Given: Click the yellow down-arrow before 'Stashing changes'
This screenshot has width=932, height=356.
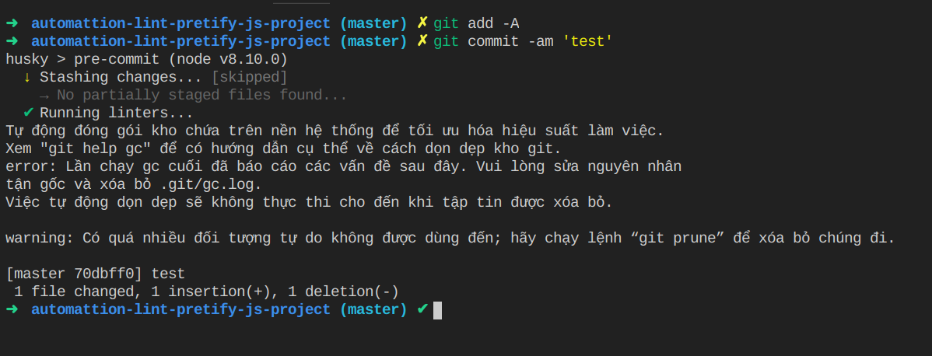Looking at the screenshot, I should pos(26,77).
